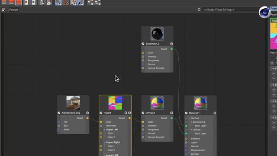Click the Architecture.png node type icon
This screenshot has height=156, width=277.
coord(59,113)
